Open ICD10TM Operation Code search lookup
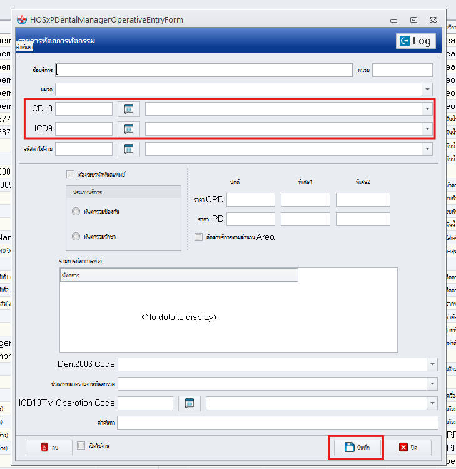Viewport: 456px width, 469px height. 190,403
